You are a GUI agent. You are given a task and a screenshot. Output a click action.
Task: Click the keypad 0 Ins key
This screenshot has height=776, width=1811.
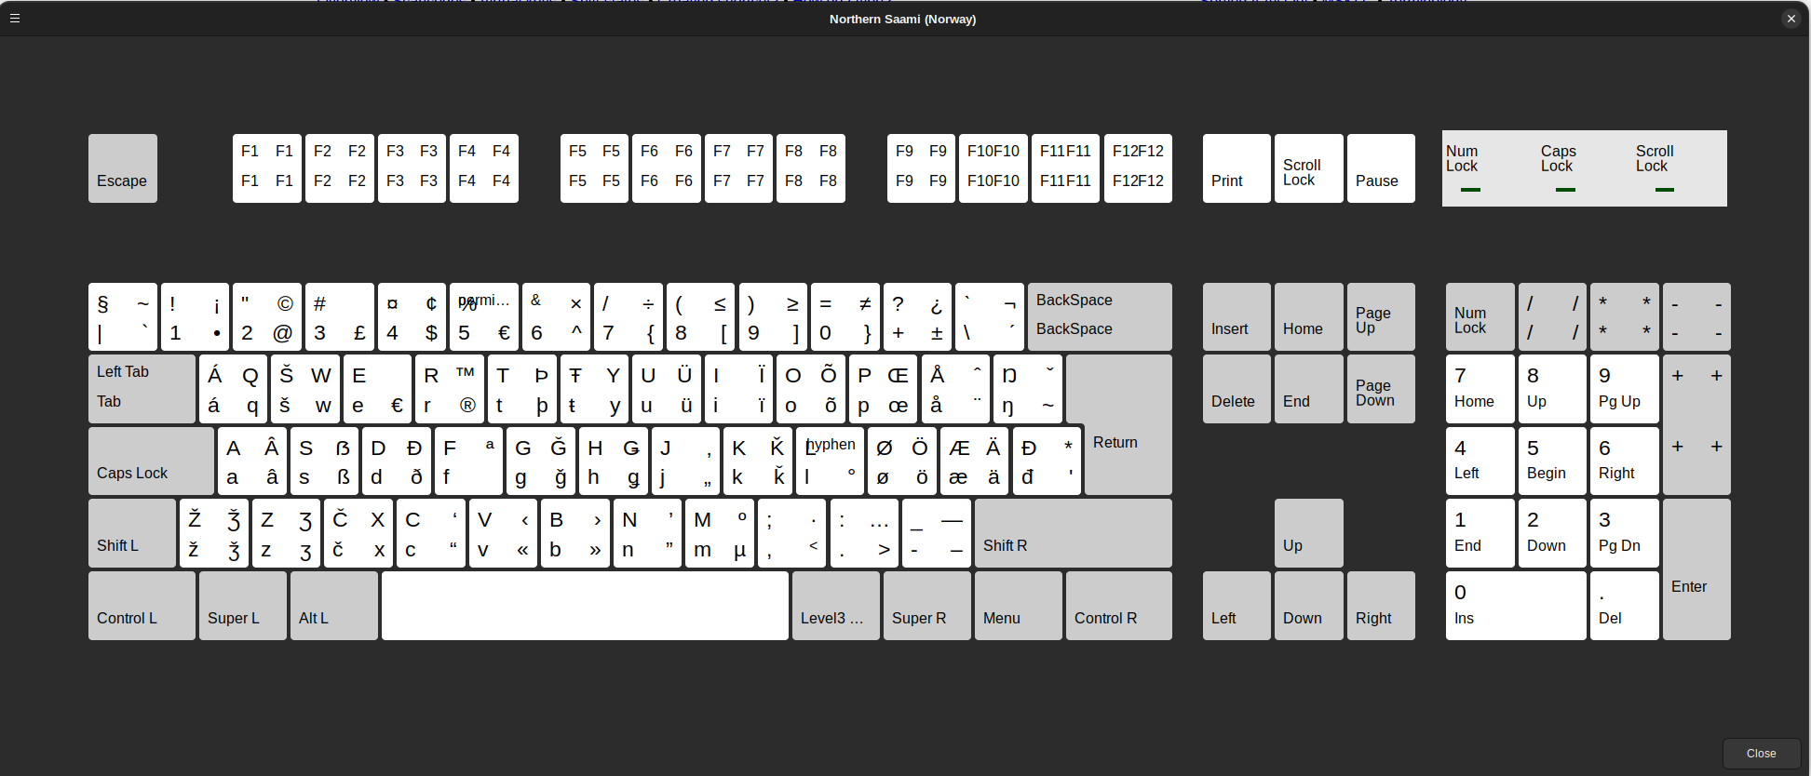[x=1516, y=606]
